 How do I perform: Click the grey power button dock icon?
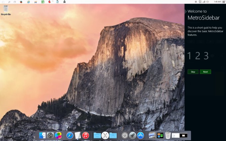click(x=125, y=135)
